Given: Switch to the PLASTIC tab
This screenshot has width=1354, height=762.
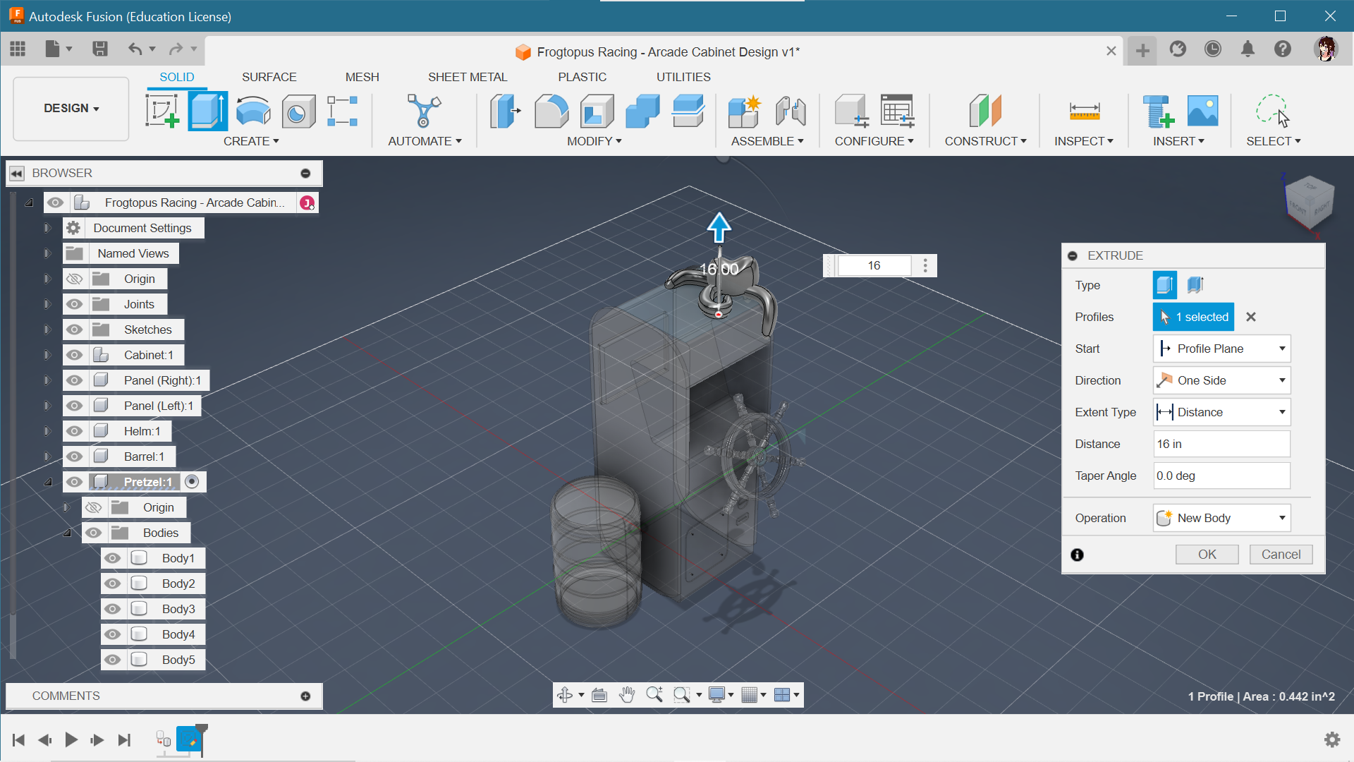Looking at the screenshot, I should coord(582,77).
